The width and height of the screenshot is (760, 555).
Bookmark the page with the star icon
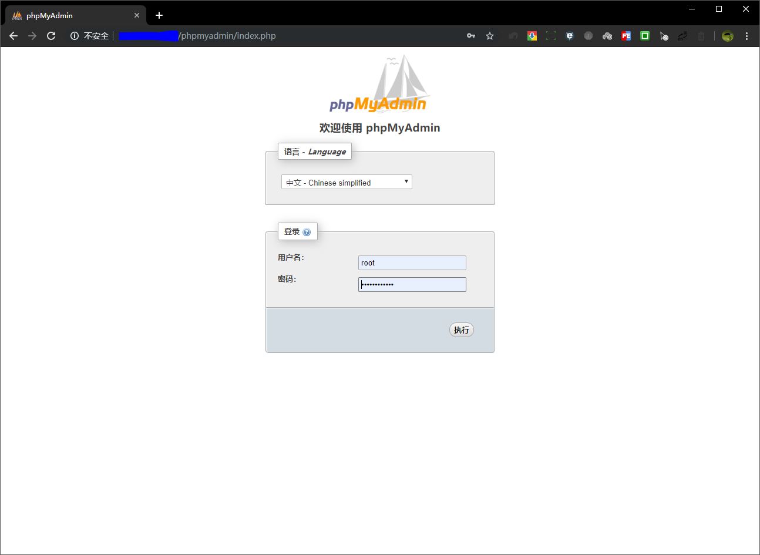[x=490, y=36]
